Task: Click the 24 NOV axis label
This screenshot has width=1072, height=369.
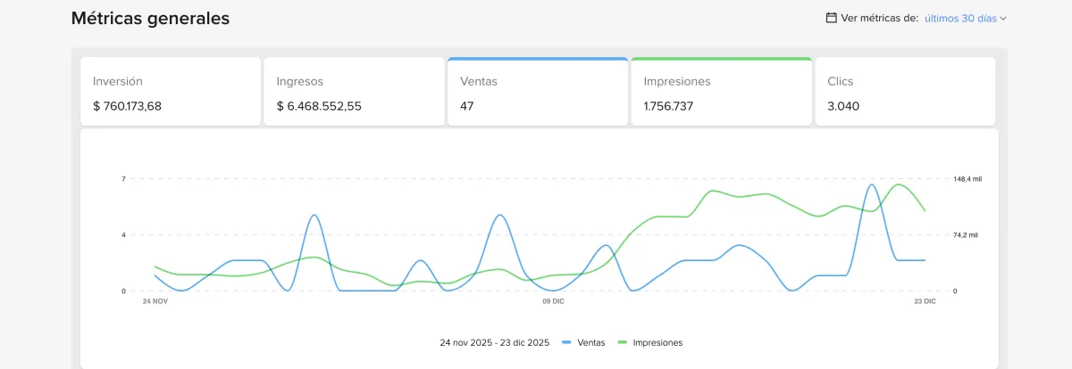Action: click(x=155, y=301)
